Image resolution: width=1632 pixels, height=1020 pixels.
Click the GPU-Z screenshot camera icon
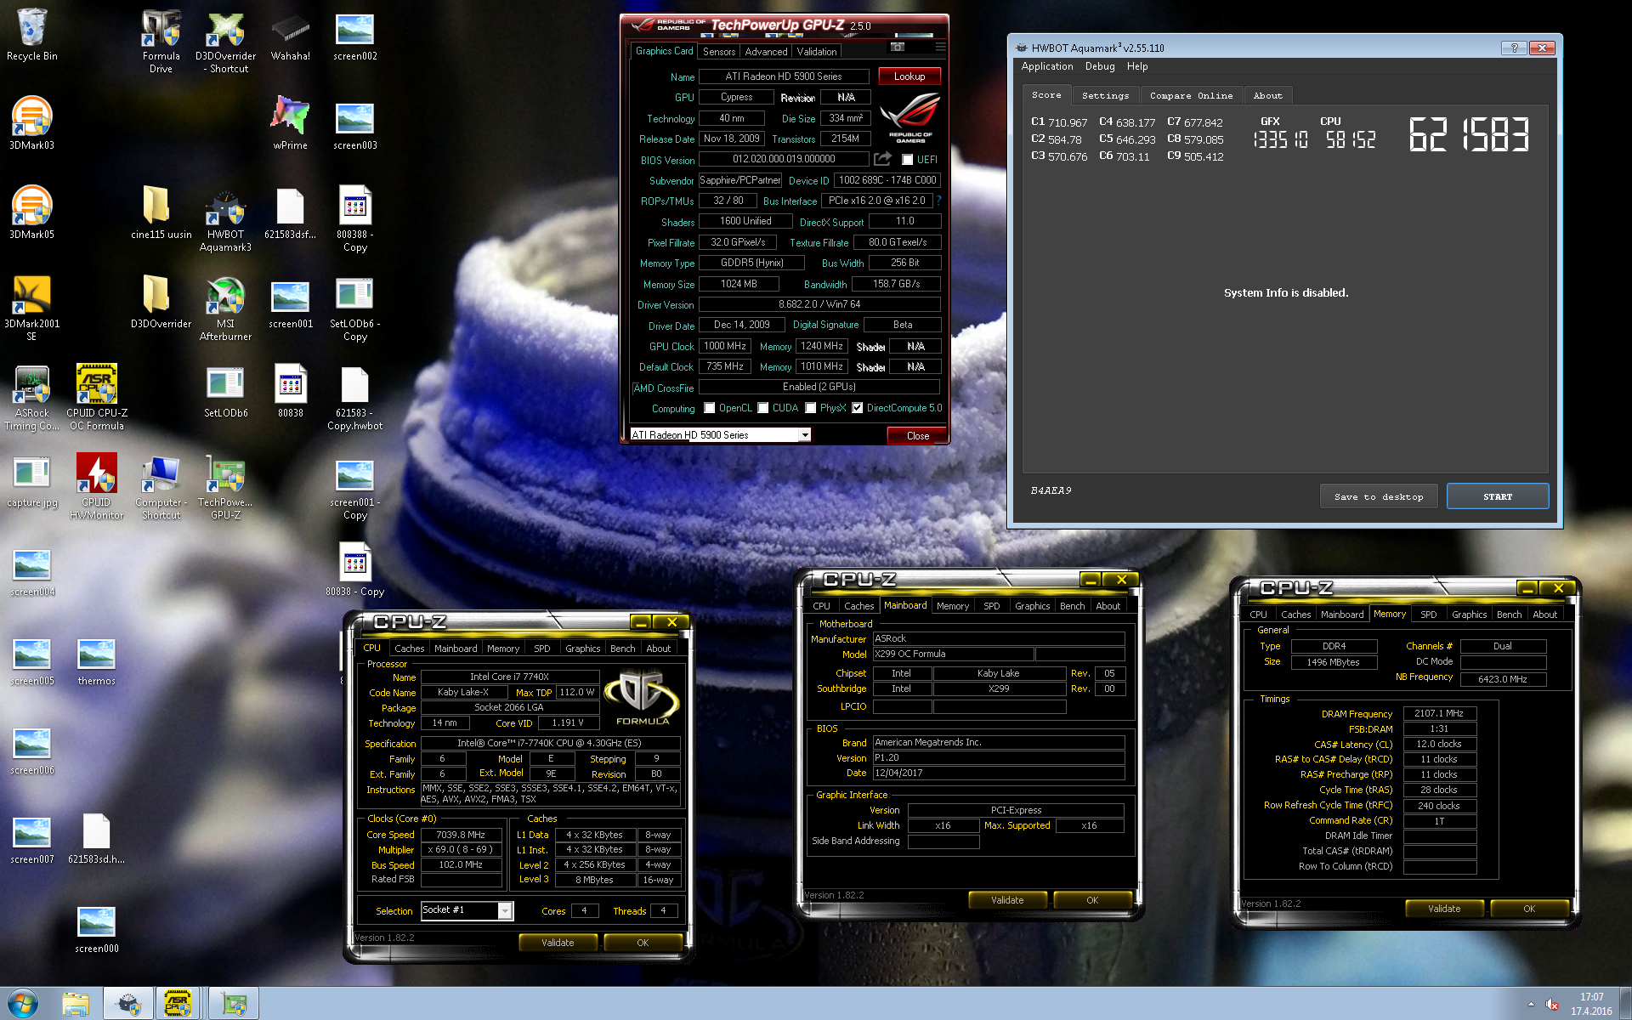click(898, 47)
